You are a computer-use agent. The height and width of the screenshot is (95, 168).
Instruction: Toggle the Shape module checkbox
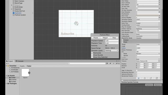pos(122,42)
